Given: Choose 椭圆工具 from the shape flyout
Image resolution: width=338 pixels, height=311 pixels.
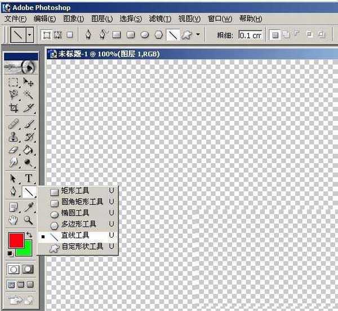Looking at the screenshot, I should tap(75, 213).
